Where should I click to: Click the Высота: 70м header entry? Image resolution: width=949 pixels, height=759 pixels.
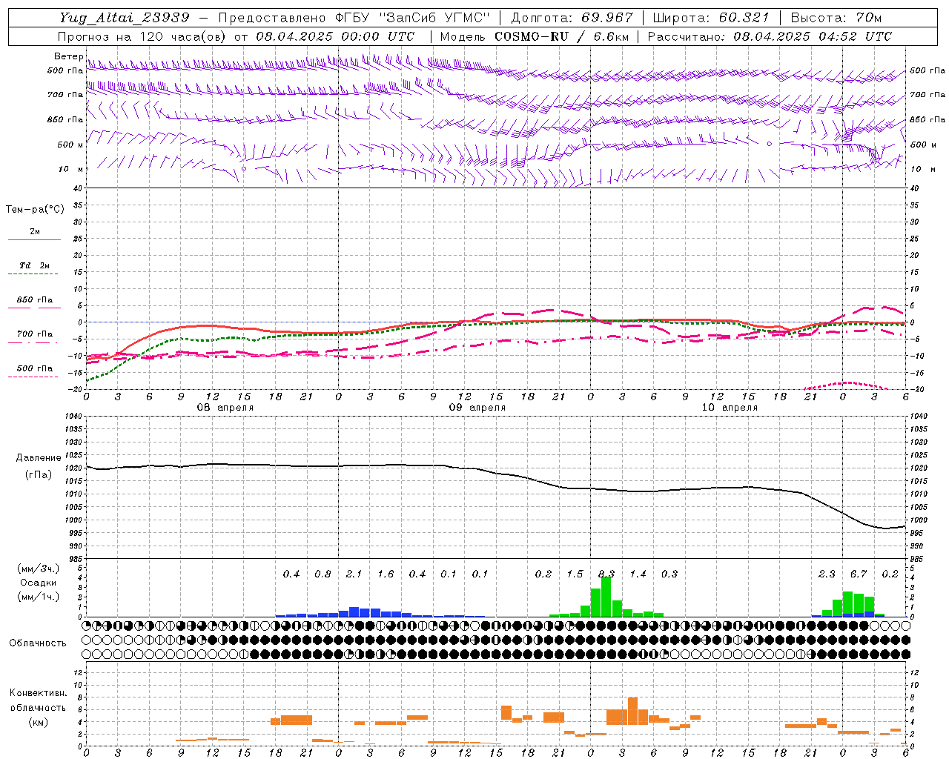tap(836, 18)
